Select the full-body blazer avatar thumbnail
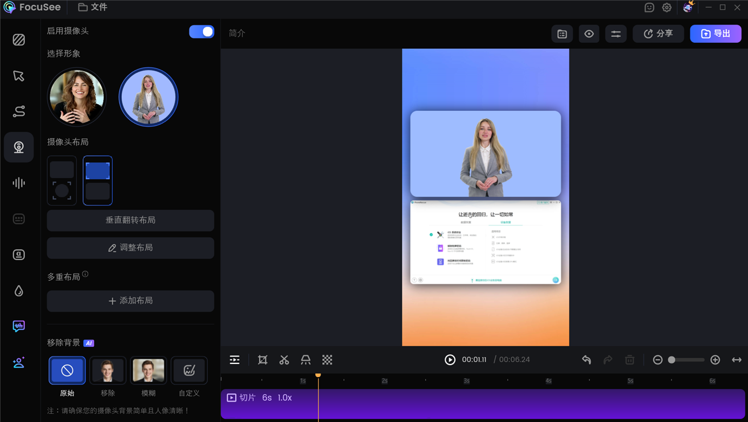Image resolution: width=748 pixels, height=422 pixels. click(148, 97)
